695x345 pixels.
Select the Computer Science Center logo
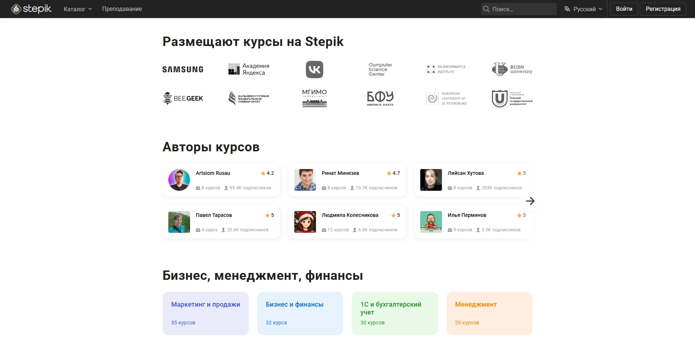380,70
